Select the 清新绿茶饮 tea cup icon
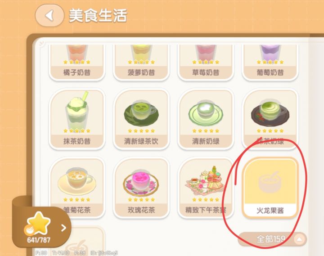 click(x=141, y=112)
